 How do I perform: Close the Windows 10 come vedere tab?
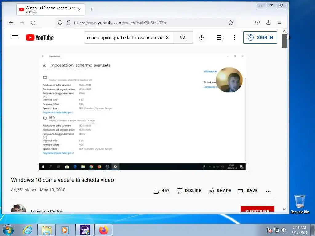pyautogui.click(x=80, y=10)
